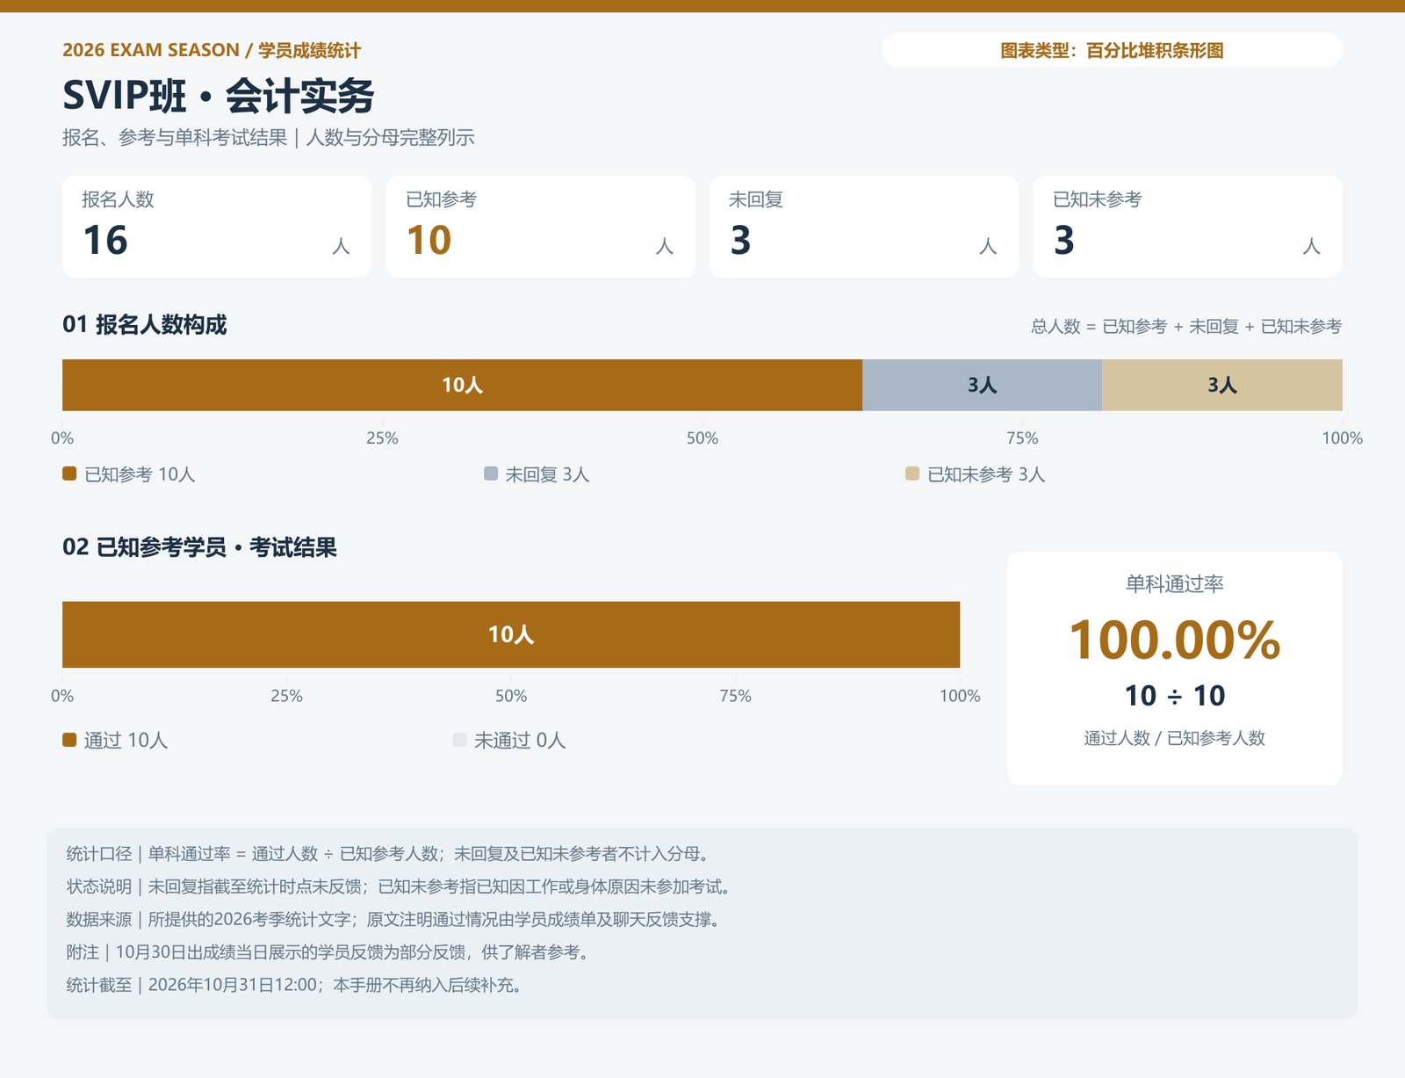The width and height of the screenshot is (1405, 1078).
Task: Click the subtitle 报名、参考与单科考试结果
Action: (175, 138)
